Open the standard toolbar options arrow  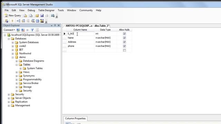(57, 17)
